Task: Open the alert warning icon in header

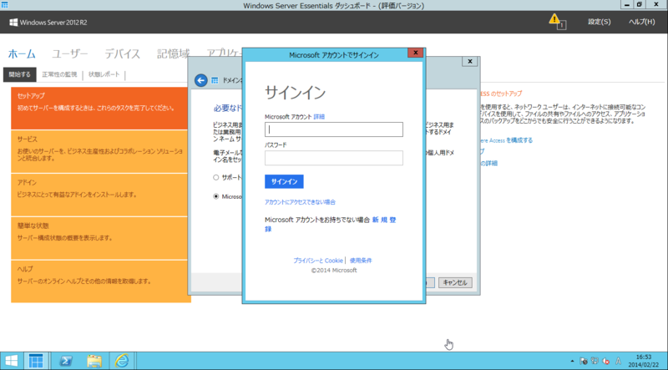Action: [557, 21]
